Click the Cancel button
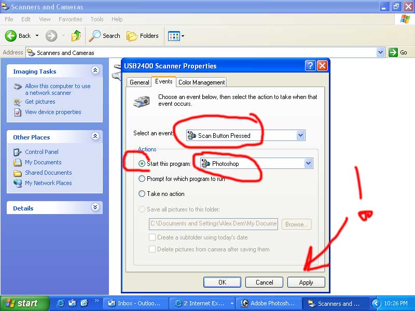This screenshot has width=415, height=311. click(x=264, y=282)
